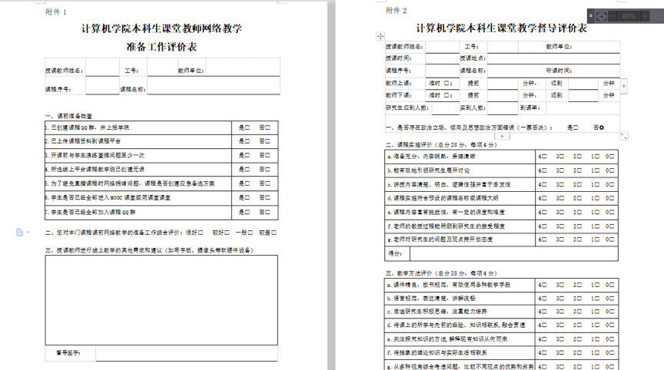Click the add-row plus below the table
Viewport: 664px width, 370px height.
tap(502, 136)
